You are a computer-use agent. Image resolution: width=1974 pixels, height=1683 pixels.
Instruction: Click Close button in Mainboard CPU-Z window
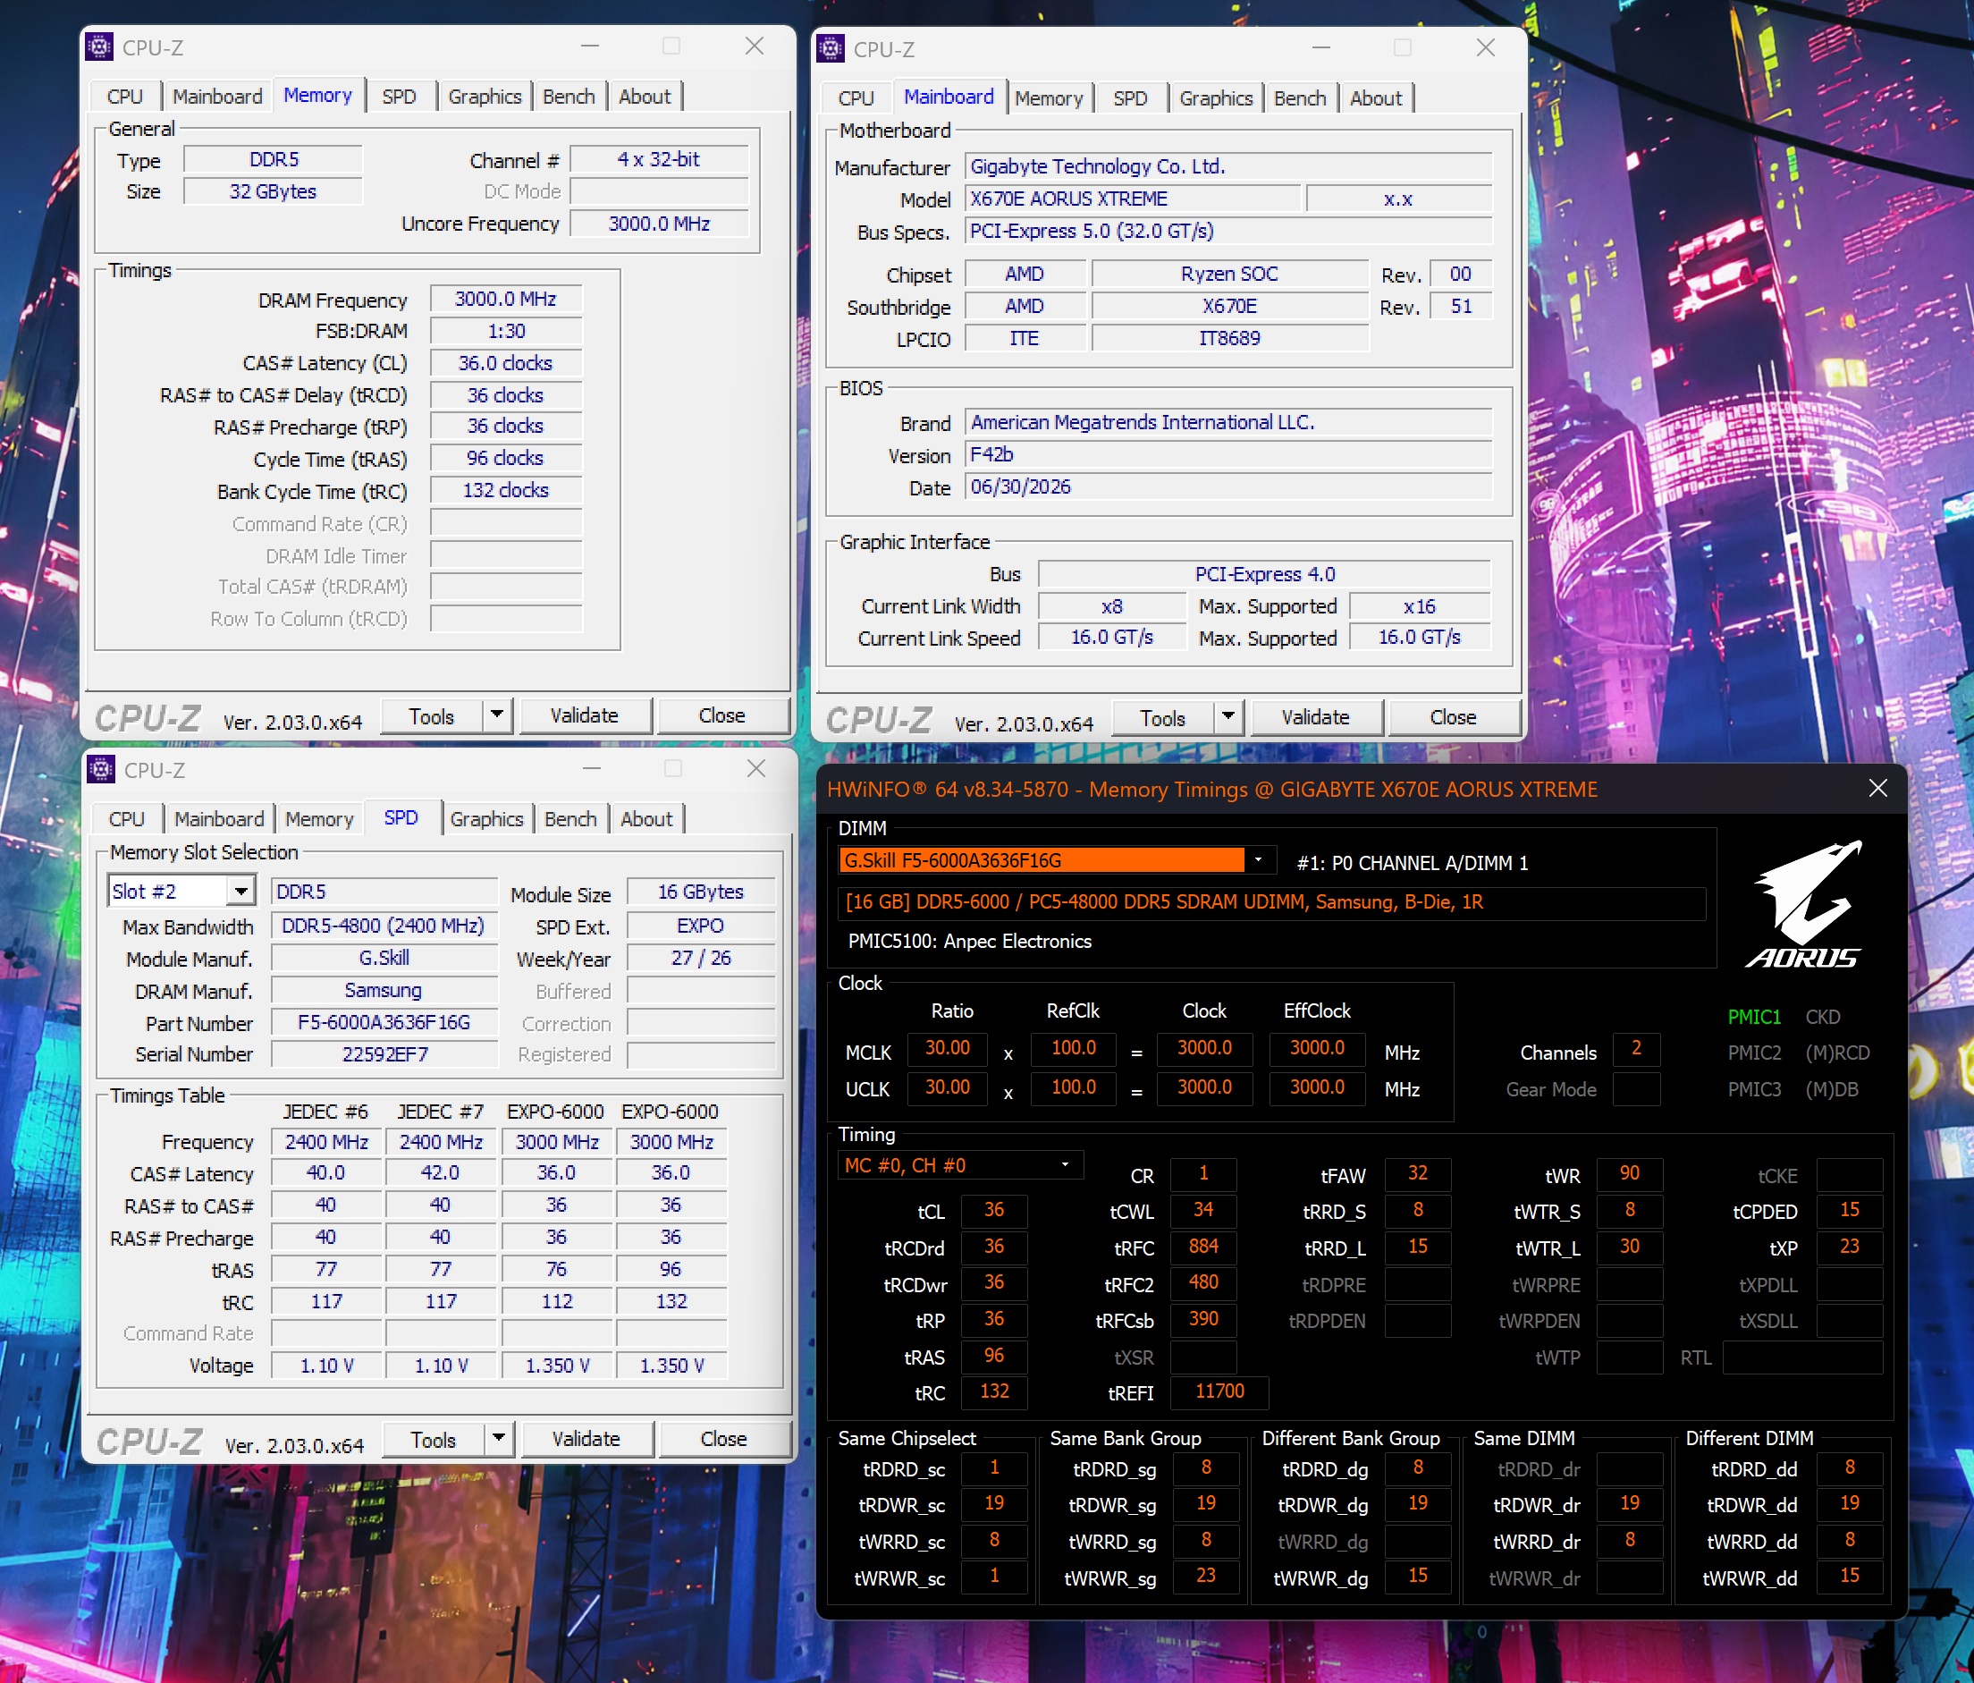click(x=1454, y=717)
